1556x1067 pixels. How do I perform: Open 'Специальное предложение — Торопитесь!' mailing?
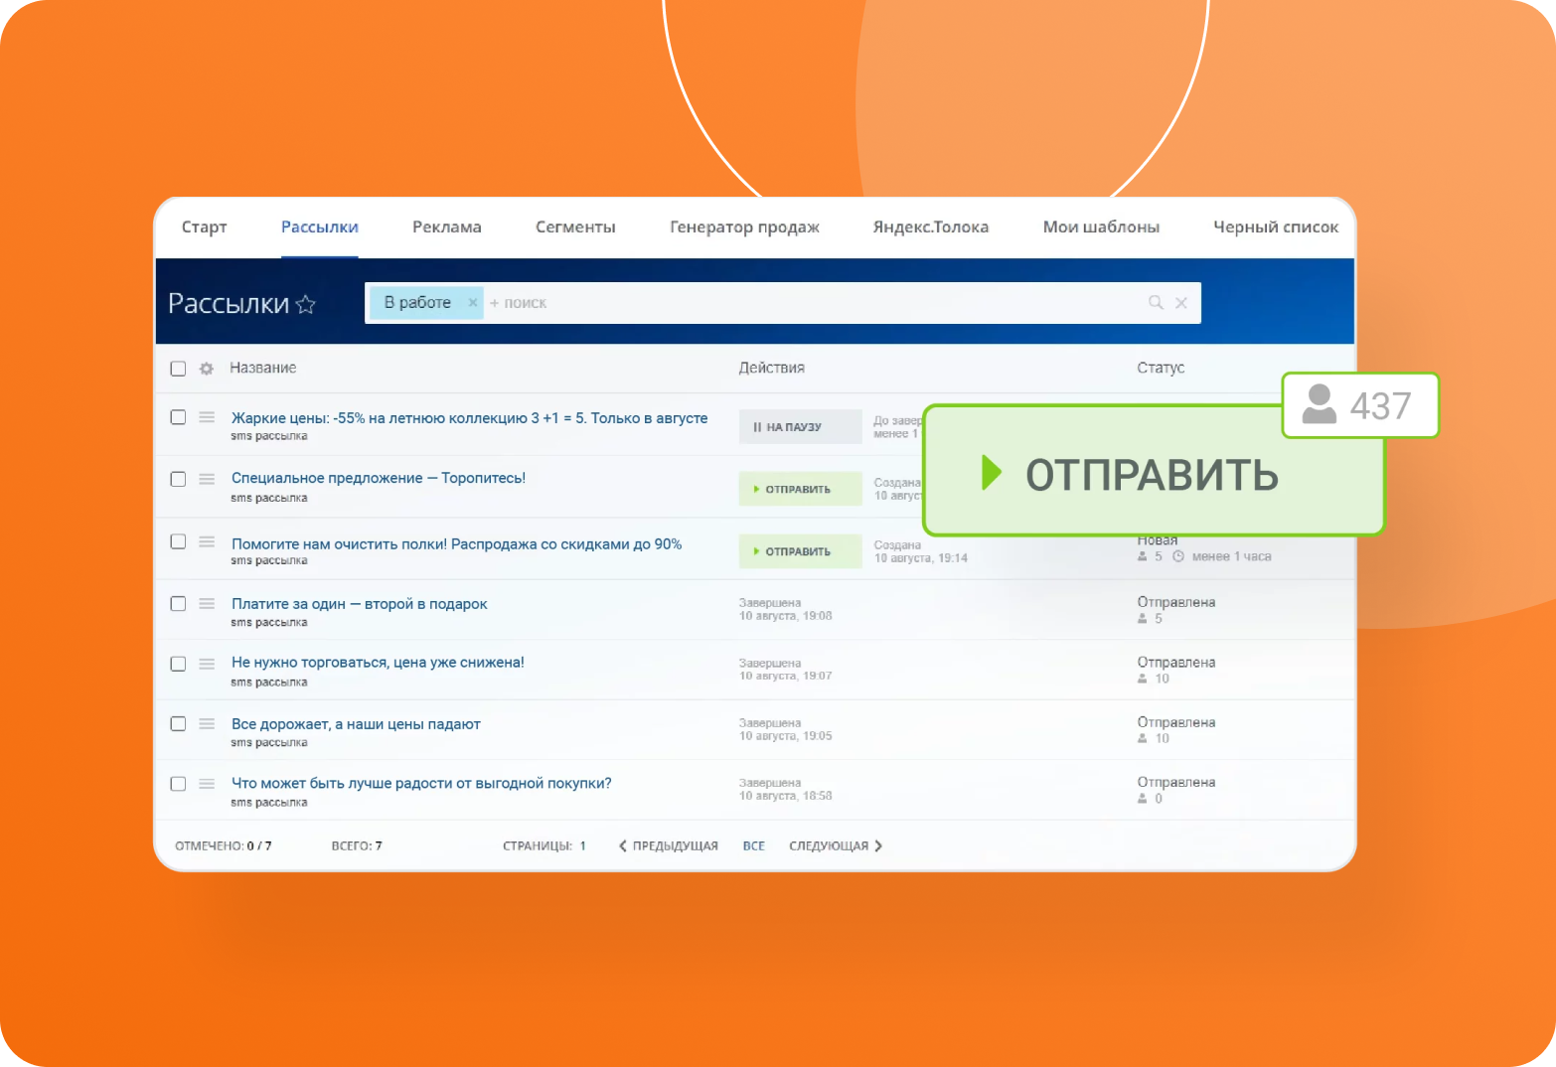(x=378, y=478)
